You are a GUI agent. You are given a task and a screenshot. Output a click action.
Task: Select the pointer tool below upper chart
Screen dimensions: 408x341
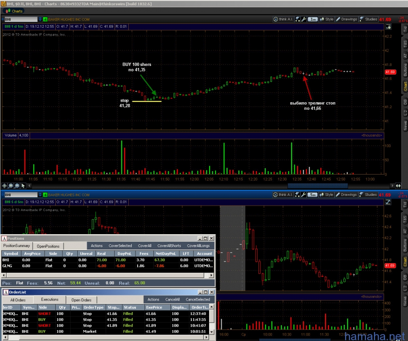23,186
